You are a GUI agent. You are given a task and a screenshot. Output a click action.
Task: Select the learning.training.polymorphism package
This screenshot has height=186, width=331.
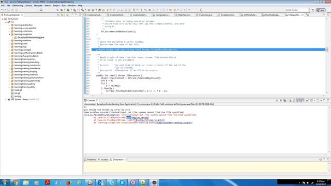point(29,78)
